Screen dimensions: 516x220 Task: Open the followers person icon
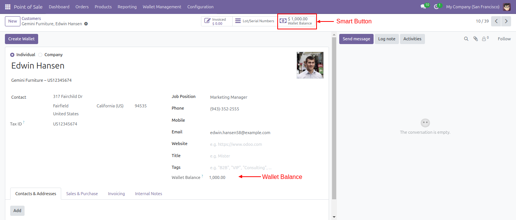click(x=484, y=39)
